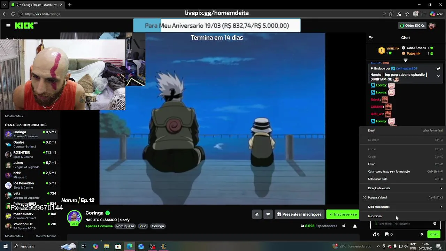Click the Apenas Conversa category link

[x=99, y=226]
